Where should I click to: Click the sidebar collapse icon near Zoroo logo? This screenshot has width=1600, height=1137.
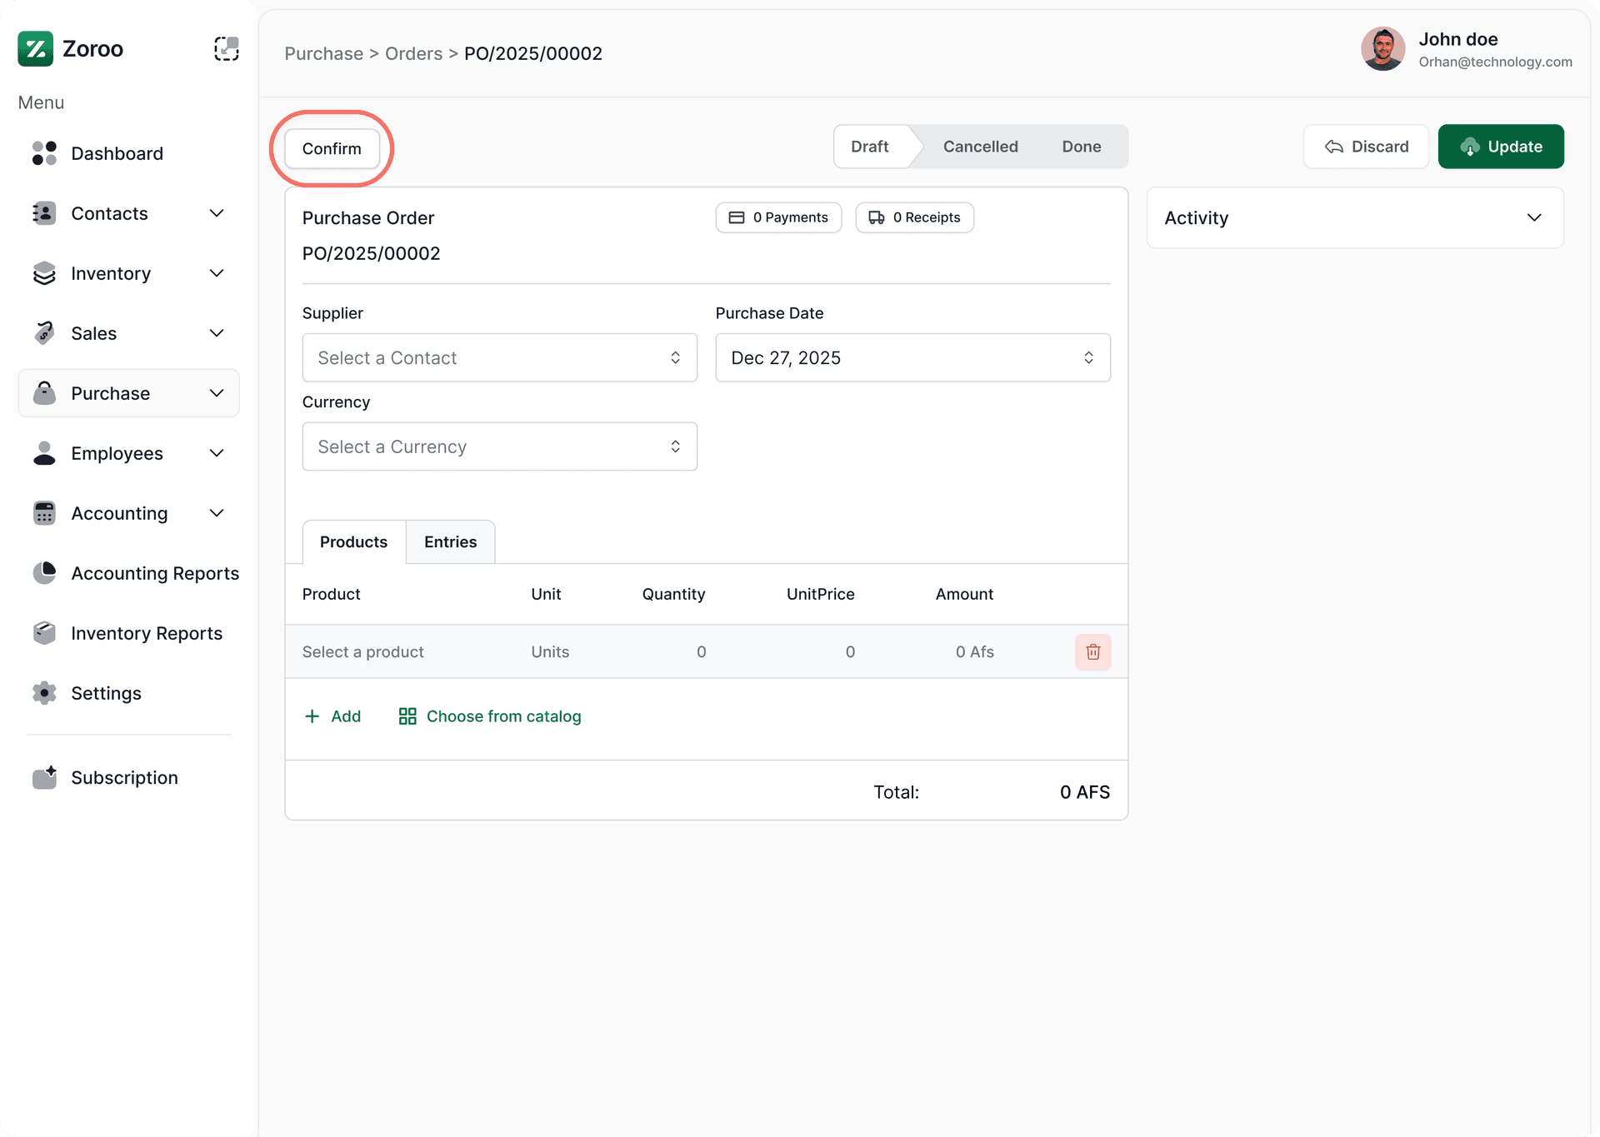[226, 49]
